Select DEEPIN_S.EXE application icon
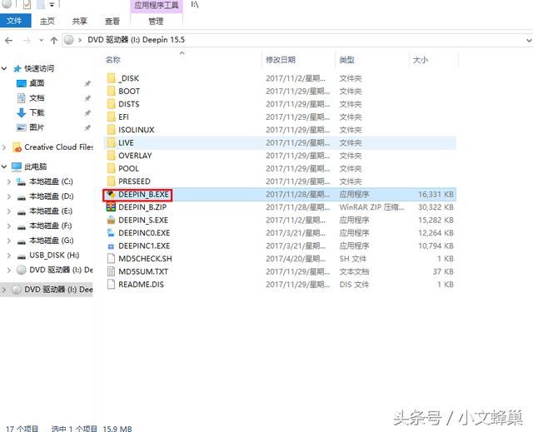 click(111, 220)
